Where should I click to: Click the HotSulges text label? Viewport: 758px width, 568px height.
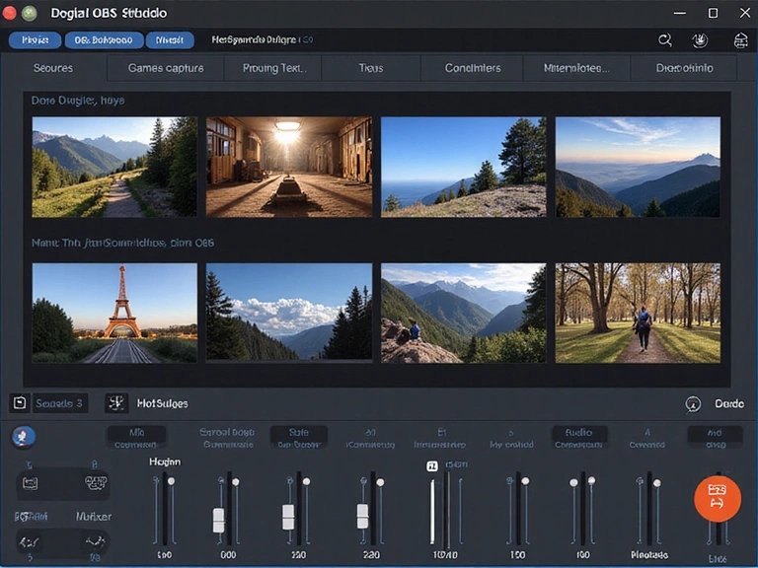tap(163, 403)
